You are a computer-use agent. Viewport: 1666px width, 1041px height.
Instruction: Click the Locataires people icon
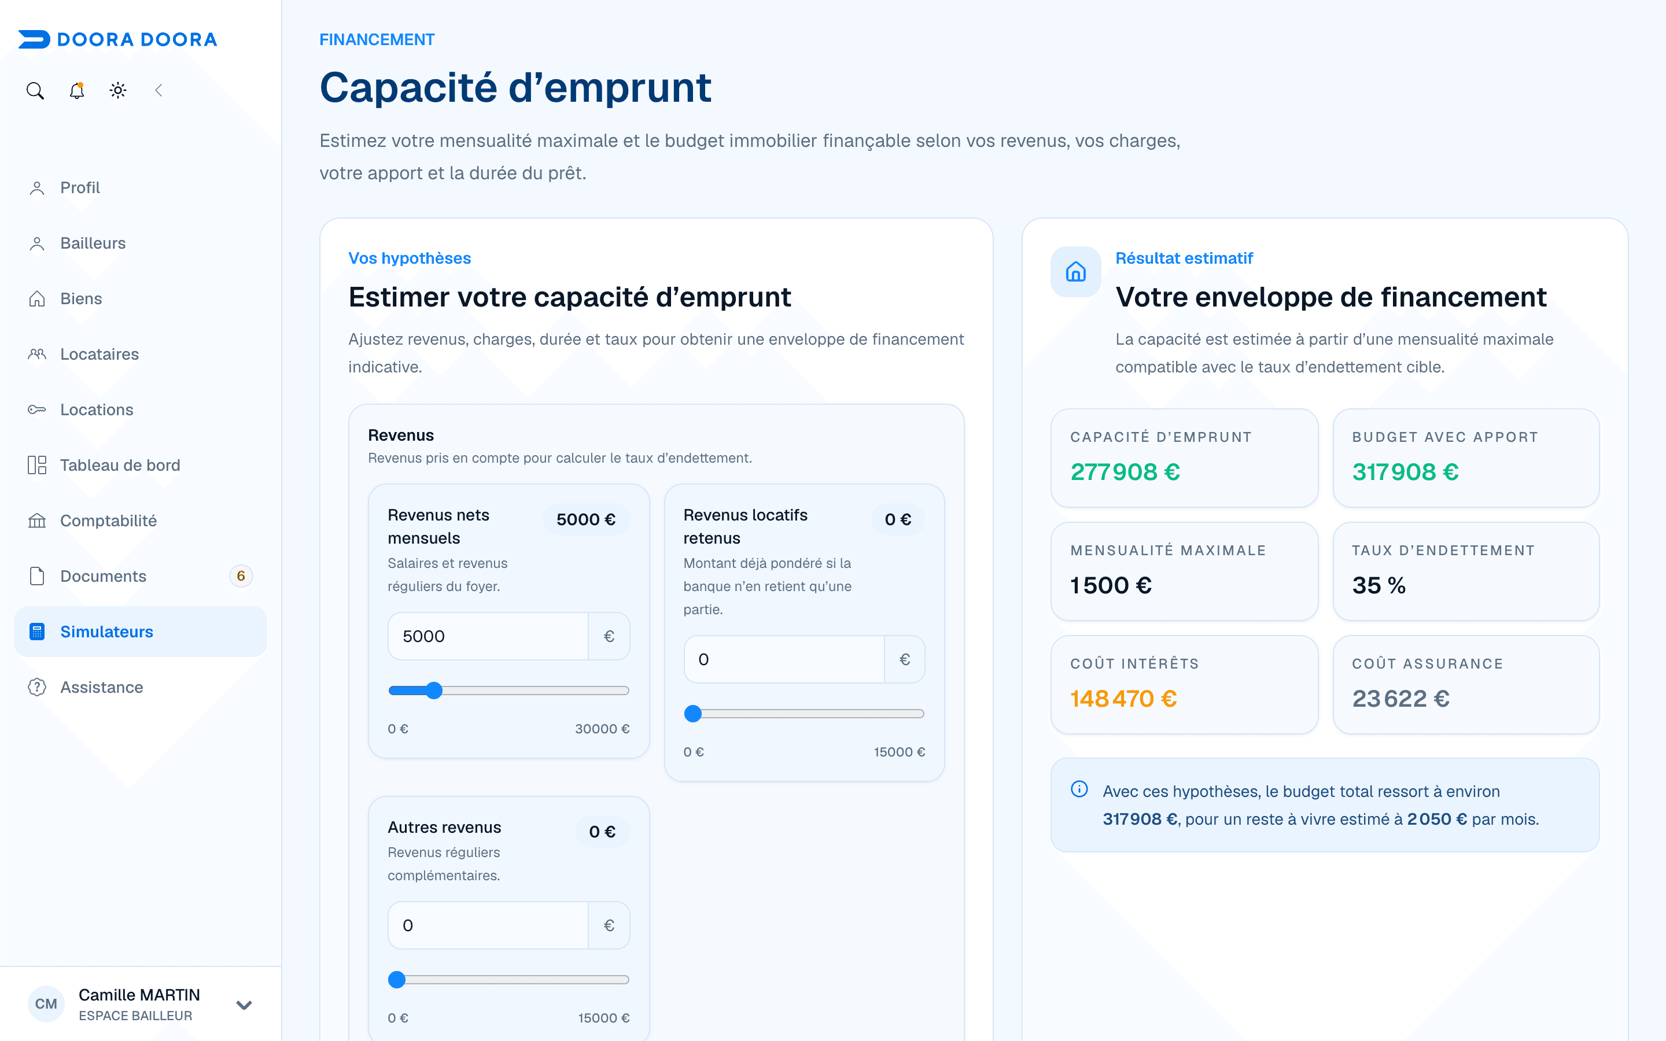pyautogui.click(x=37, y=355)
